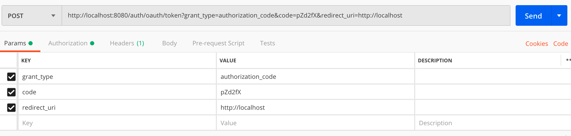Click the pZd2fX value cell
The width and height of the screenshot is (571, 136).
click(x=315, y=92)
